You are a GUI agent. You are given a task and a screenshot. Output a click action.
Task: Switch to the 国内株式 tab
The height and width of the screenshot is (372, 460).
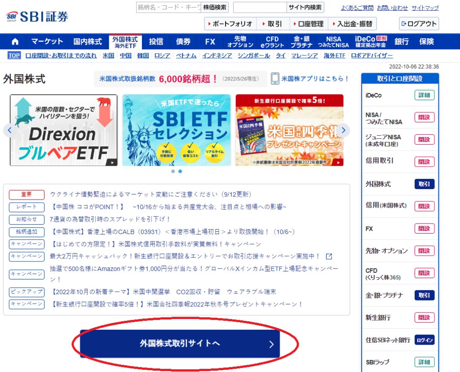coord(88,41)
